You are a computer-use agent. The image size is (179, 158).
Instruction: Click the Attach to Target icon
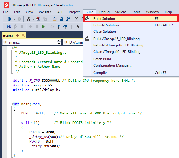coord(16,27)
